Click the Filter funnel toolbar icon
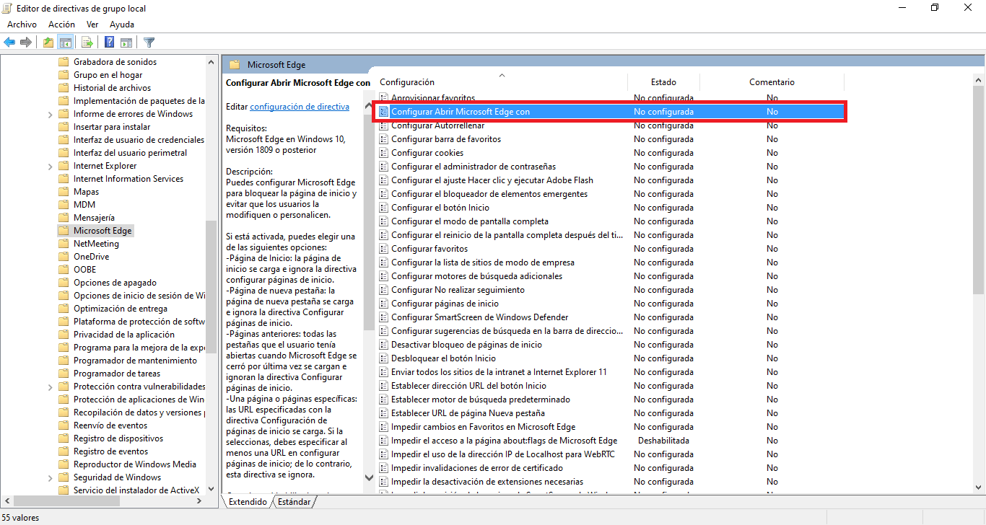The height and width of the screenshot is (525, 986). (149, 43)
